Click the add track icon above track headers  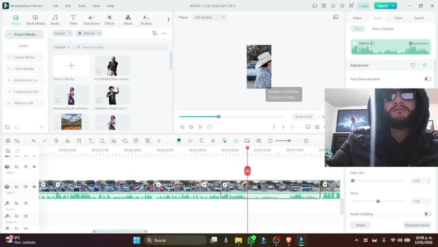pos(8,151)
